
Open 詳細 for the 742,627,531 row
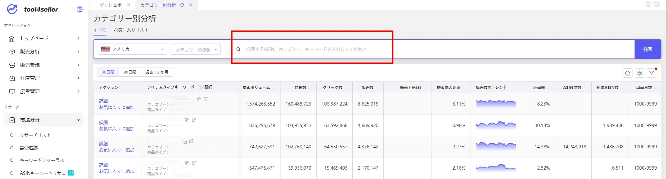[103, 143]
